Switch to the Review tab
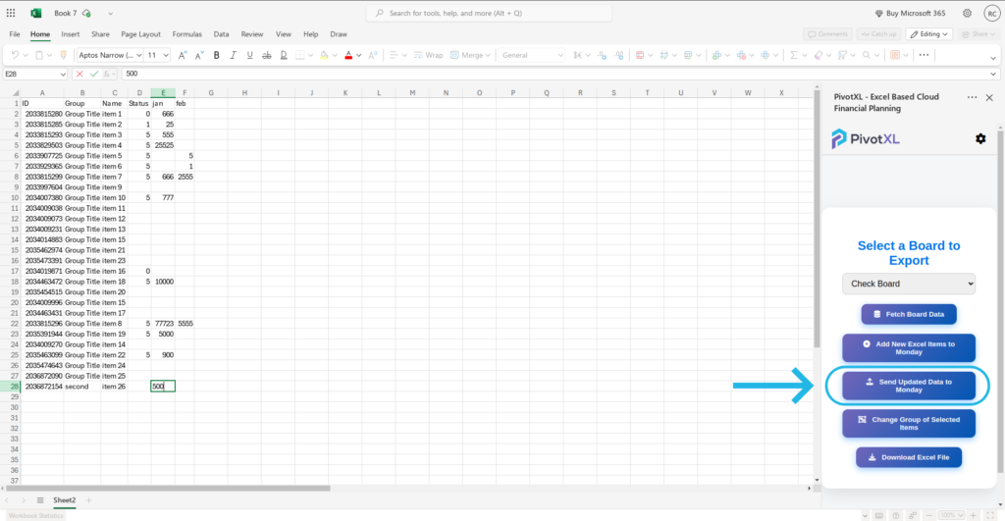Screen dimensions: 1005x521 tap(252, 34)
